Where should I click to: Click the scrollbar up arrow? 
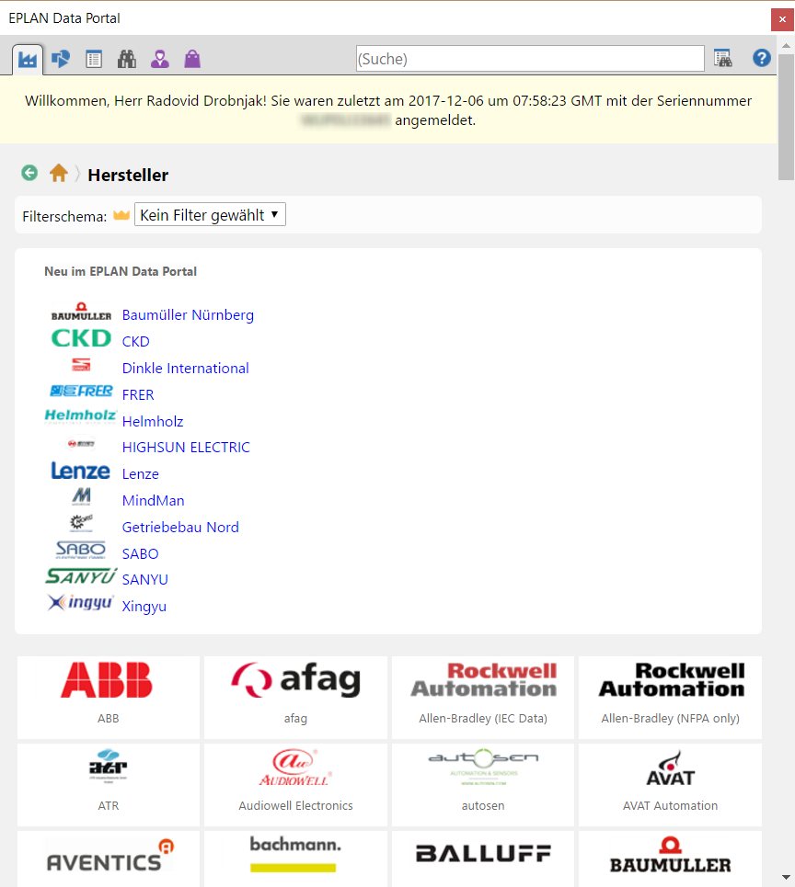click(786, 43)
